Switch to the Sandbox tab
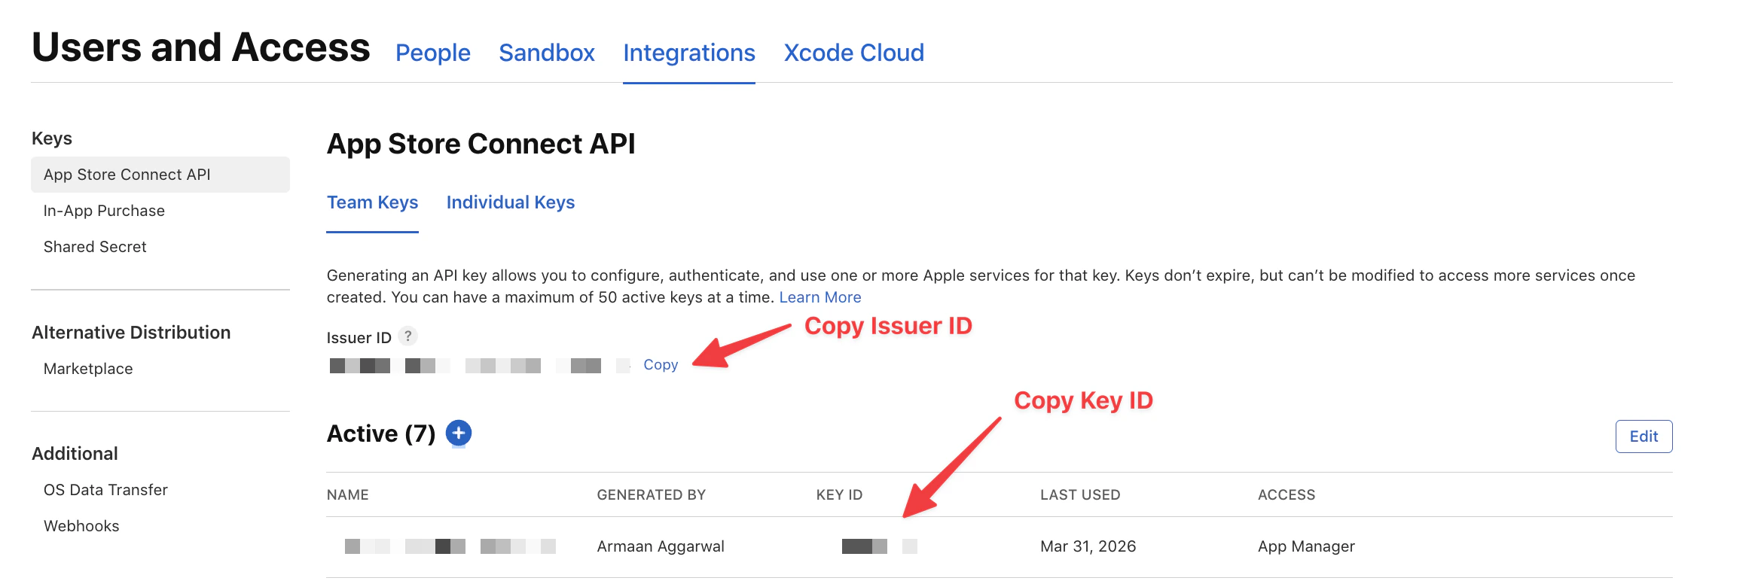Screen dimensions: 1755x587 click(x=546, y=52)
